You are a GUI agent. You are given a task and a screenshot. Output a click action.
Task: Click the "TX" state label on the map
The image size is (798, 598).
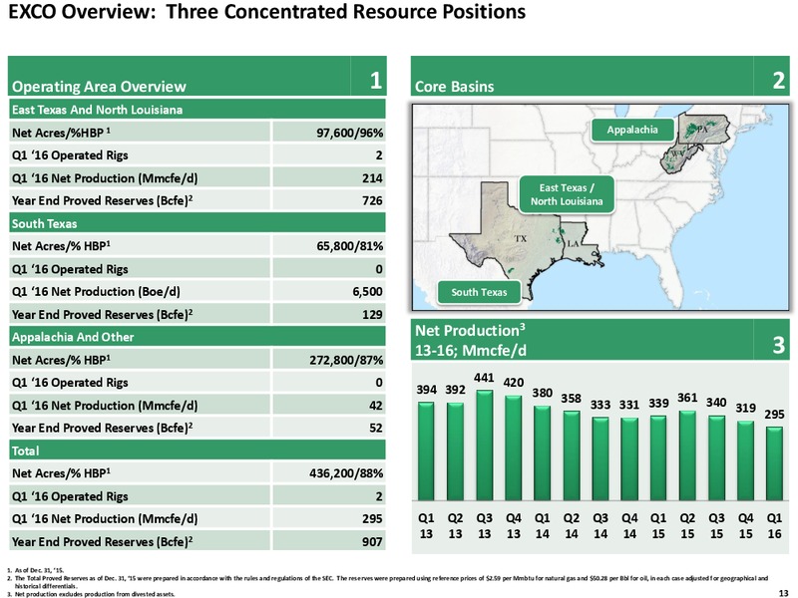pos(520,238)
